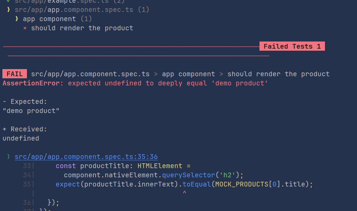357x211 pixels.
Task: Click the MOCK_PRODUCTS identifier in code
Action: click(x=242, y=184)
